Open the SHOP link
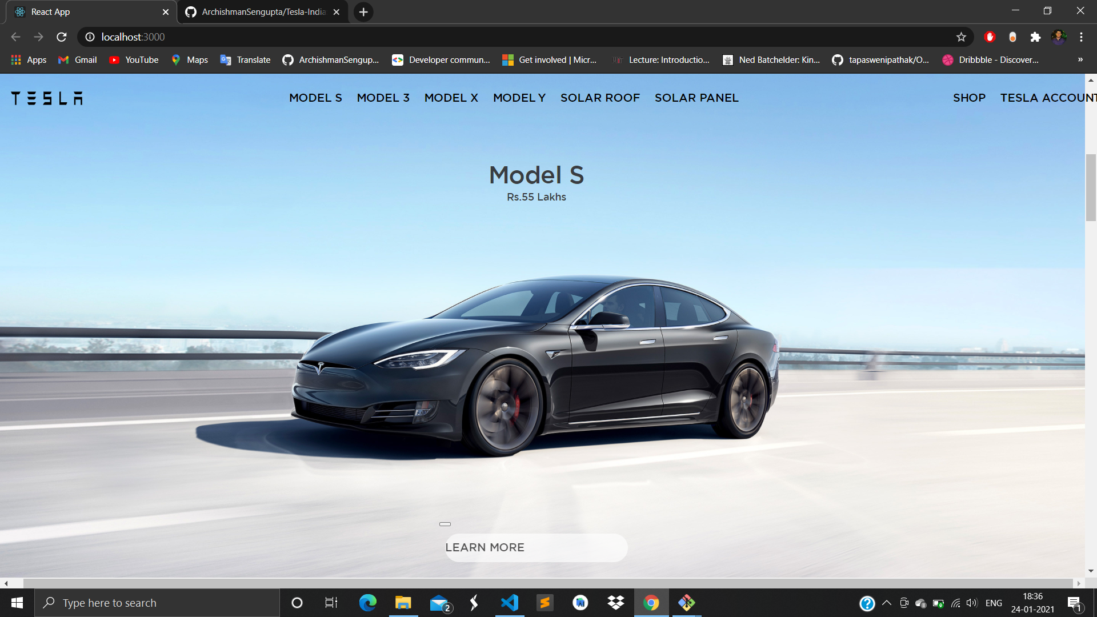Screen dimensions: 1097x617 tap(969, 98)
